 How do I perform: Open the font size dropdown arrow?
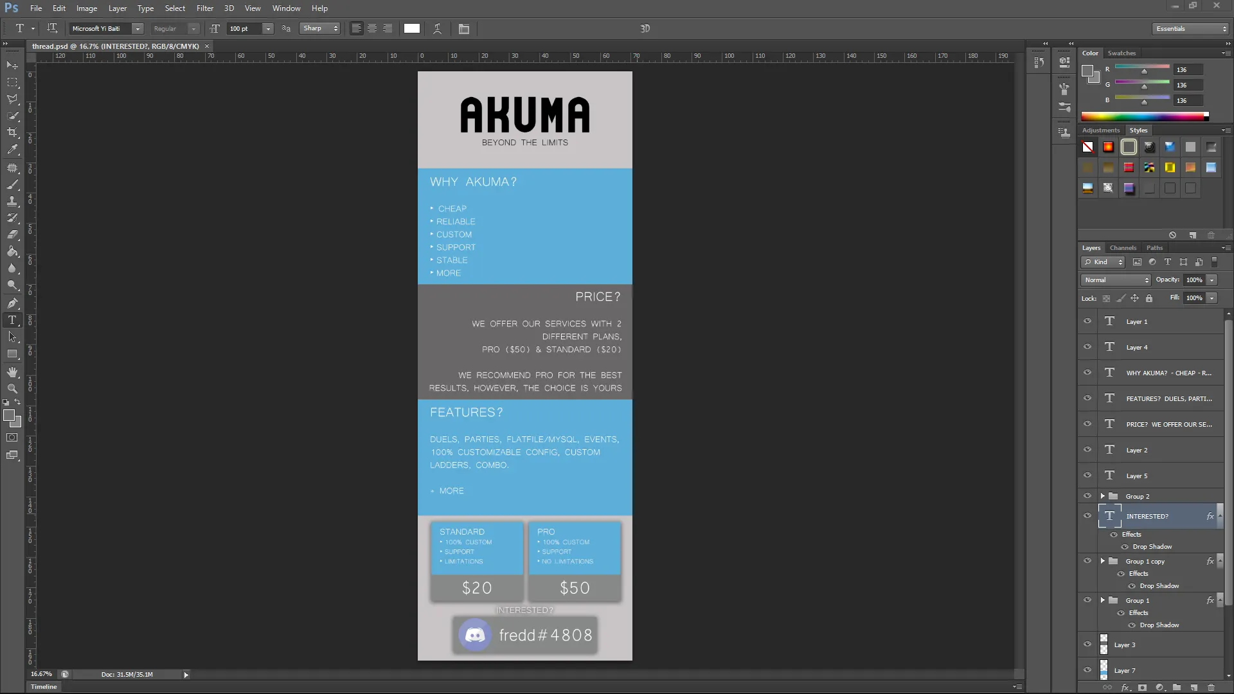click(268, 28)
